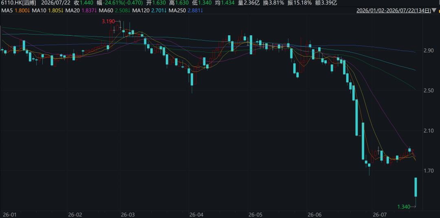Click the volume figure 量2.36亿
Screen dimensions: 440x218
[x=248, y=3]
